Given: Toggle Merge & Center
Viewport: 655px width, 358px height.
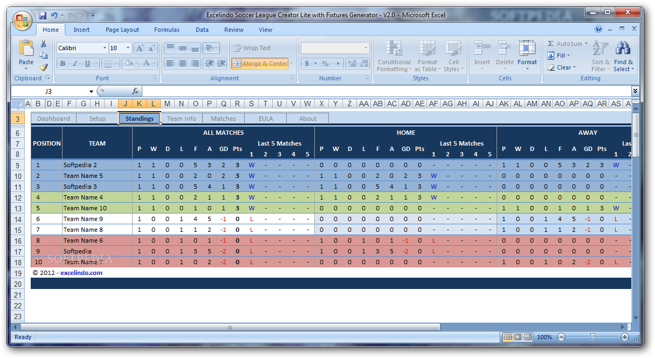Looking at the screenshot, I should (260, 64).
